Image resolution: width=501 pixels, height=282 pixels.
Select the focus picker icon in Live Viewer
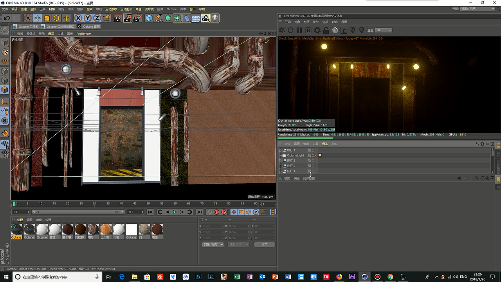click(x=353, y=30)
